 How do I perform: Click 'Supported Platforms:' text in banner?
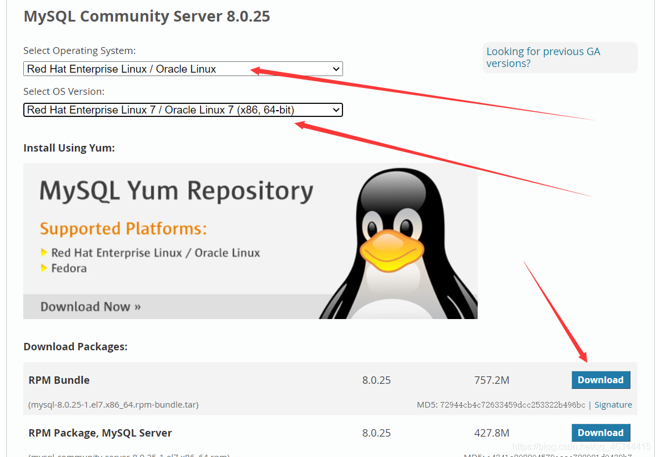pos(123,229)
